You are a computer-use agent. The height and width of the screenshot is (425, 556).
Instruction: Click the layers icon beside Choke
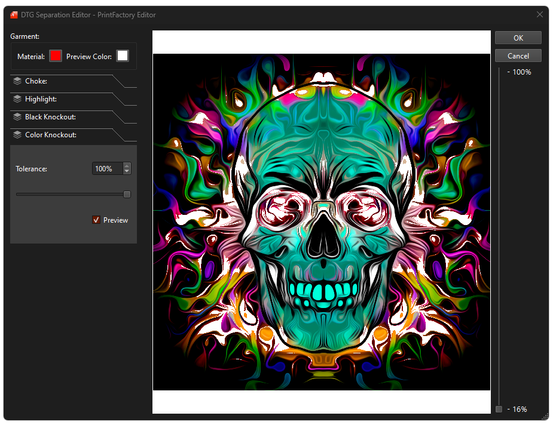point(17,81)
